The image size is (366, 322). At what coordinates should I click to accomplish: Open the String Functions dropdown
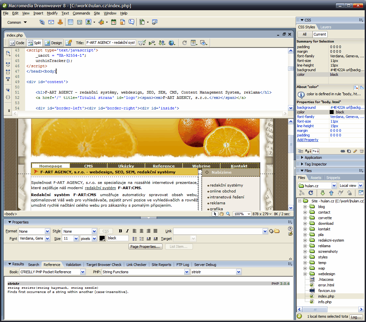click(x=187, y=272)
